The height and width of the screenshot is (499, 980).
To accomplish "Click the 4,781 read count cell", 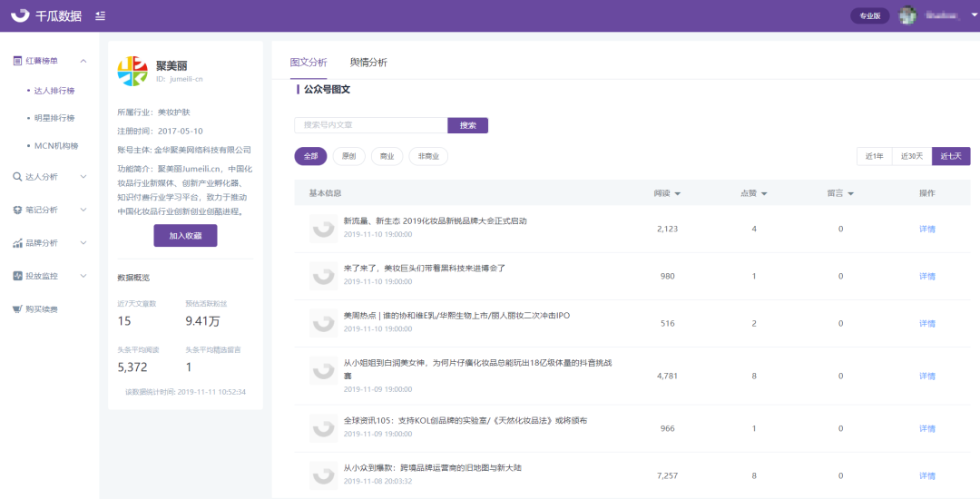I will click(x=668, y=376).
